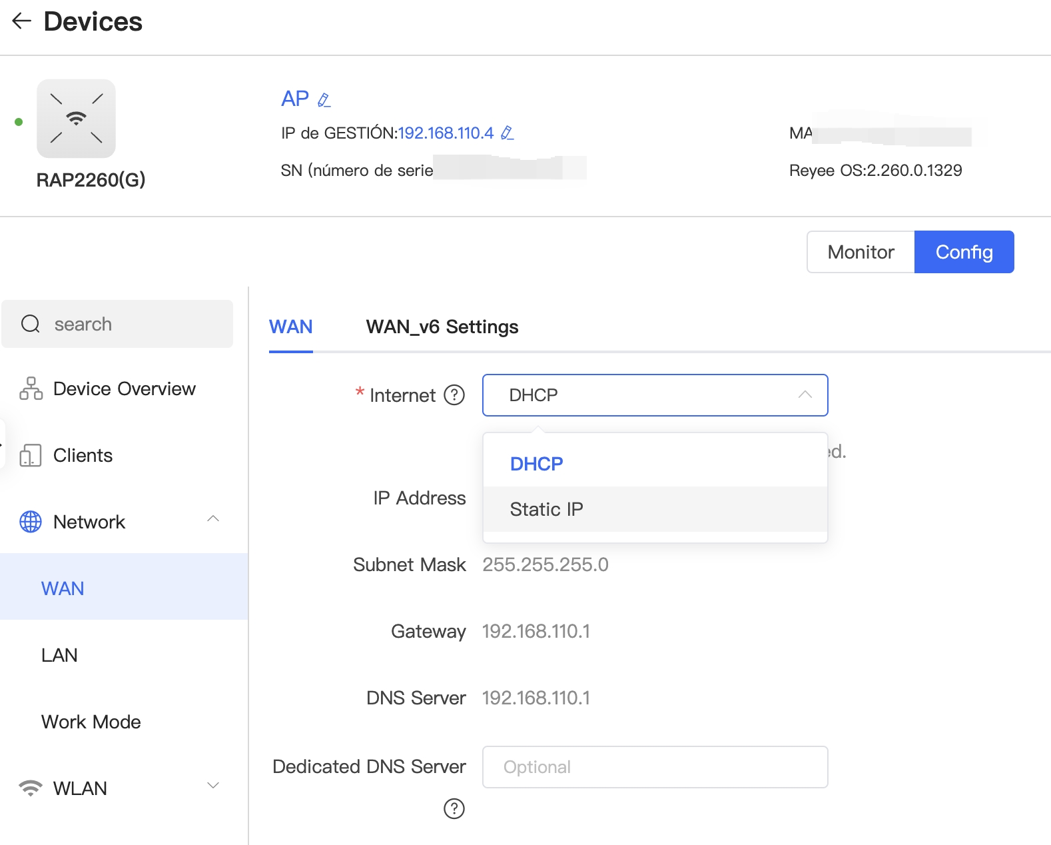Switch to WAN_v6 Settings tab

pos(442,327)
